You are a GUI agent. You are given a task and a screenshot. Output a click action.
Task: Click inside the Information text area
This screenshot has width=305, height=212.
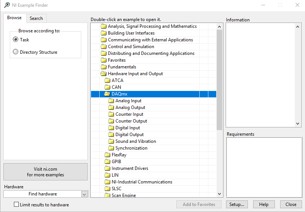[x=260, y=75]
